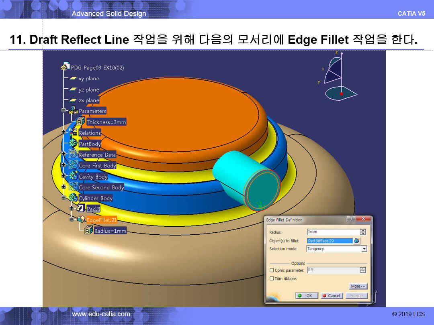The image size is (434, 325).
Task: Expand the Relations tree node
Action: tap(63, 132)
